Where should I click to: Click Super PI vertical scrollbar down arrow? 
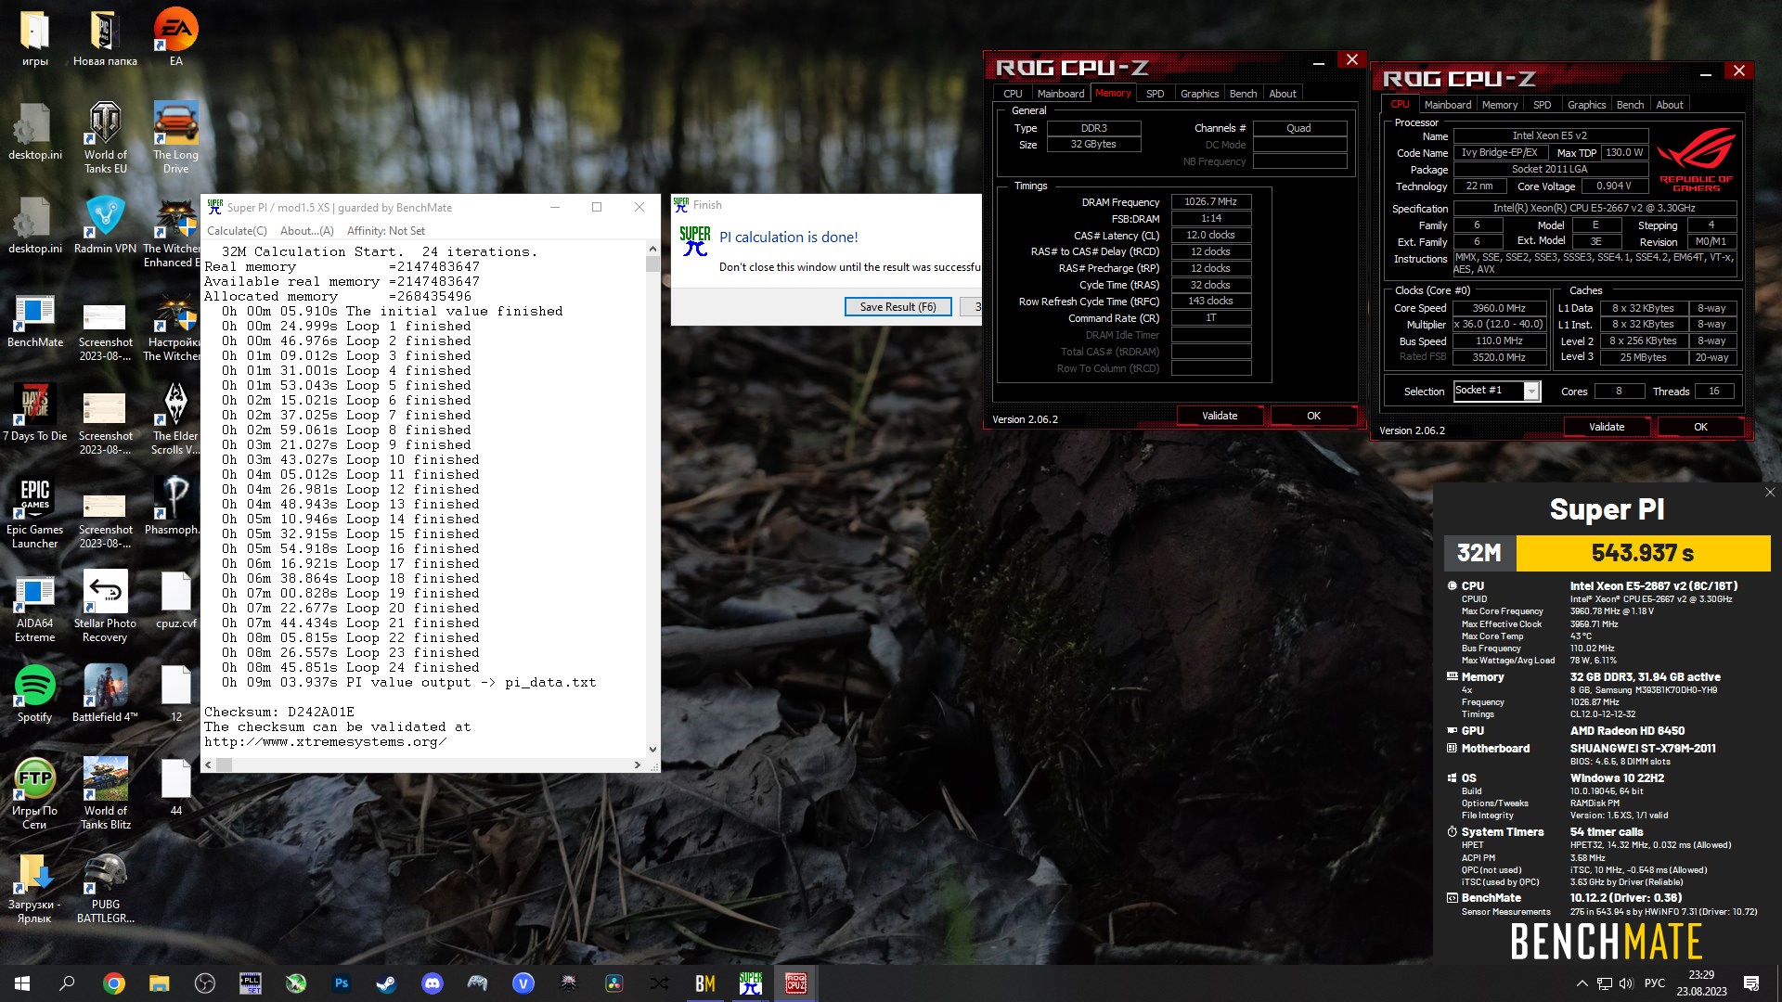click(x=652, y=750)
